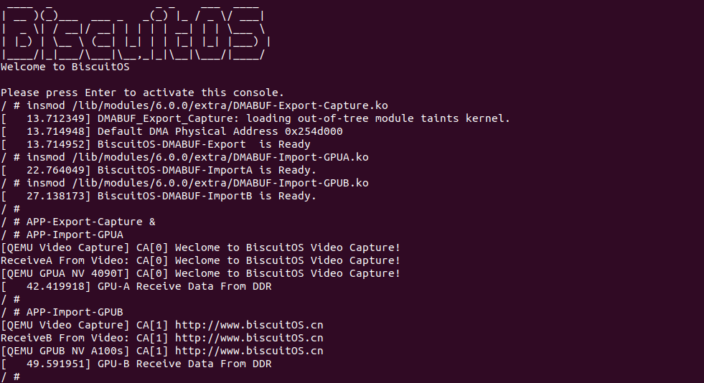This screenshot has height=383, width=704.
Task: Open the biscuitOS.cn URL in ReceiveB line
Action: (249, 338)
